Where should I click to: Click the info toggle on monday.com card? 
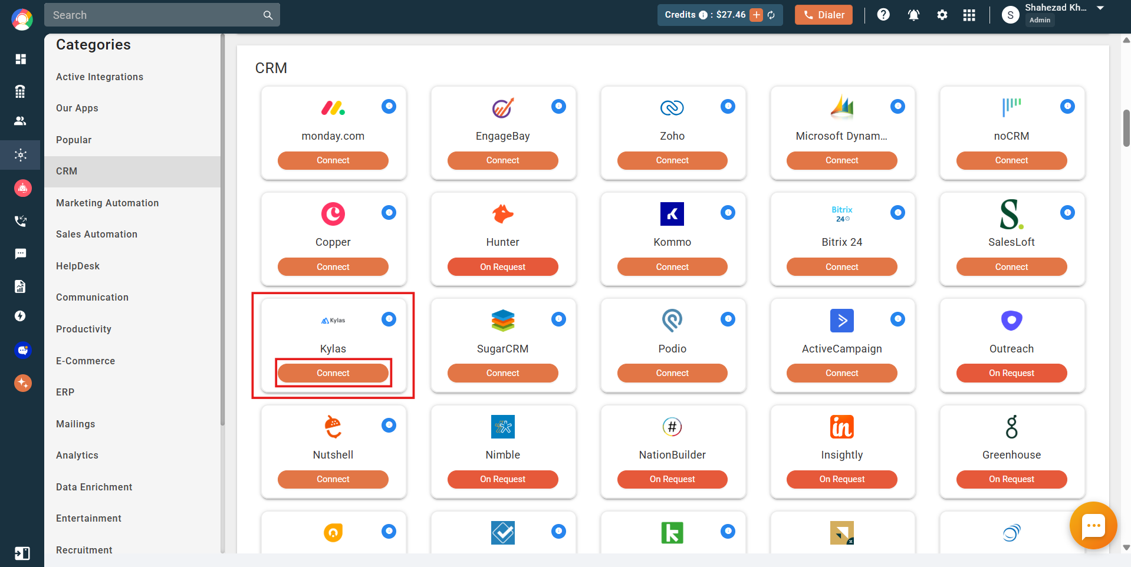pyautogui.click(x=389, y=106)
